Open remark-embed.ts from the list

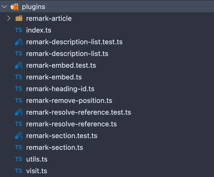coord(54,77)
